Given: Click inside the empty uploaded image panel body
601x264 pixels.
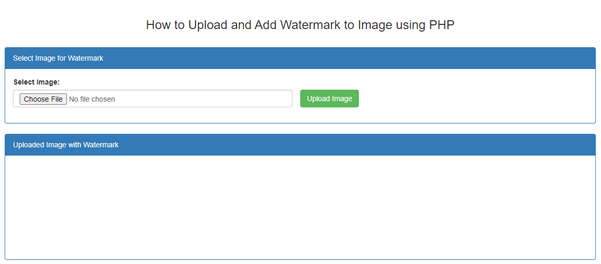Looking at the screenshot, I should pyautogui.click(x=300, y=207).
